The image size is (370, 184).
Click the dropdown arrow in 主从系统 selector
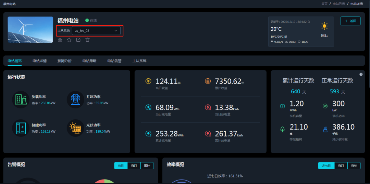116,31
